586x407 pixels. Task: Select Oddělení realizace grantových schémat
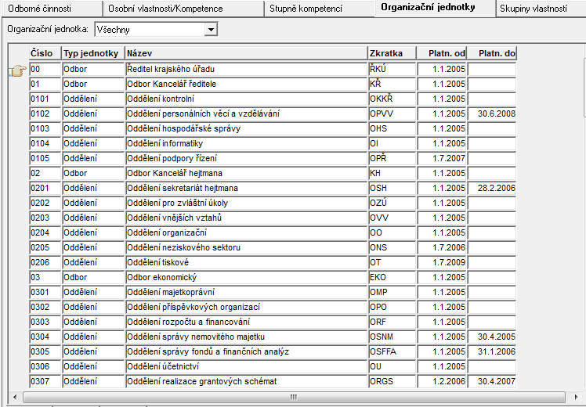pos(247,382)
